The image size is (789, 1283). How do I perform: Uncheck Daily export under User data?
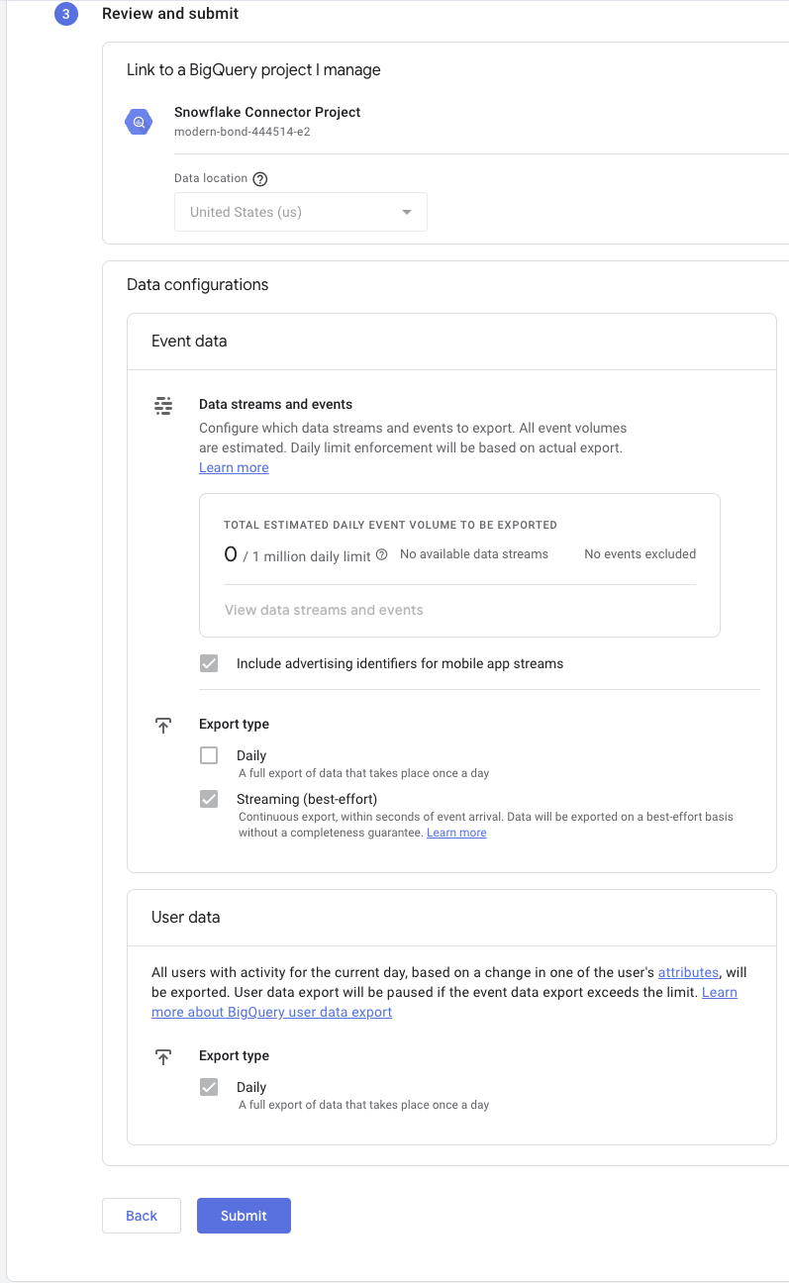pos(209,1086)
